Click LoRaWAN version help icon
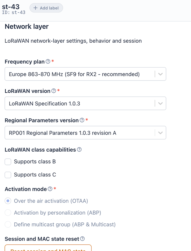The image size is (191, 251). 54,91
